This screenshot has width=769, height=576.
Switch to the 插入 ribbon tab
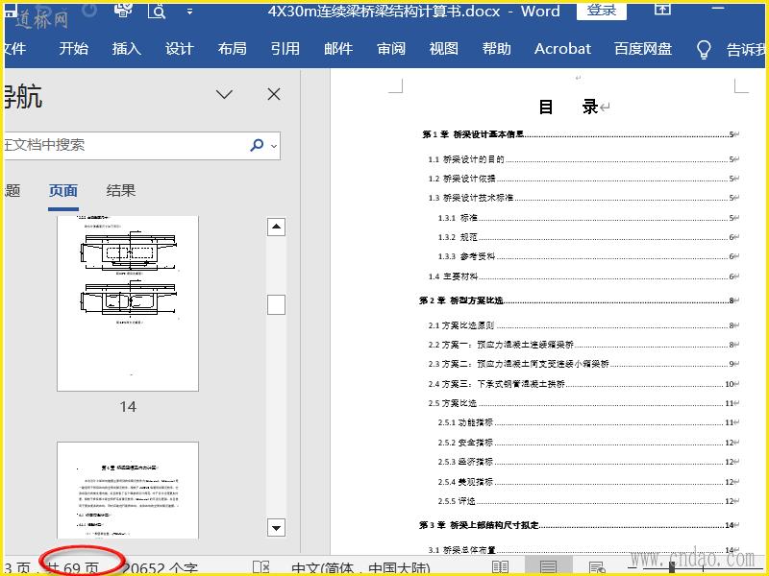click(127, 49)
